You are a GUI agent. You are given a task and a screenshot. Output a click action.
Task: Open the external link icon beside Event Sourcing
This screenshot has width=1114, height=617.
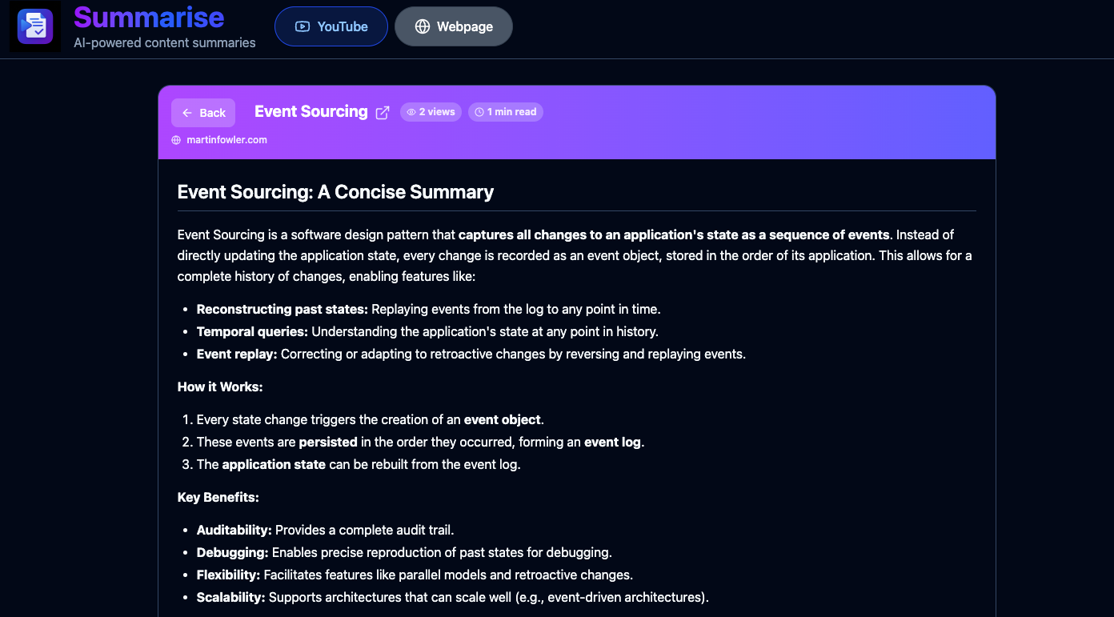383,113
